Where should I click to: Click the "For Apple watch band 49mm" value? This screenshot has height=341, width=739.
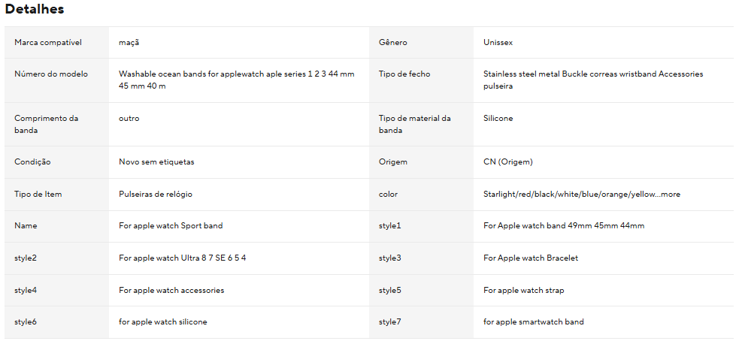564,226
